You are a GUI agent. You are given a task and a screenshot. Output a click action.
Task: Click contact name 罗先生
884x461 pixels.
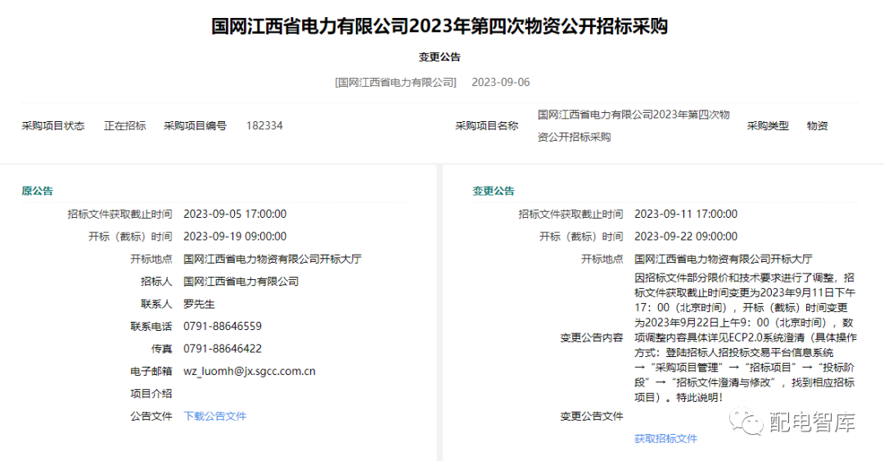(199, 304)
